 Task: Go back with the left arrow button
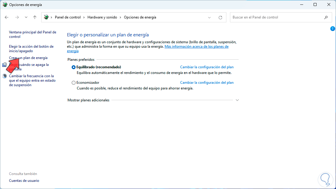coord(7,17)
